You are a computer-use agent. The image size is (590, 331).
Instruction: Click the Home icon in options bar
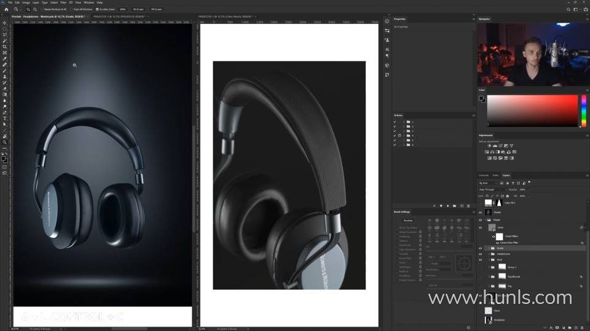[x=6, y=9]
